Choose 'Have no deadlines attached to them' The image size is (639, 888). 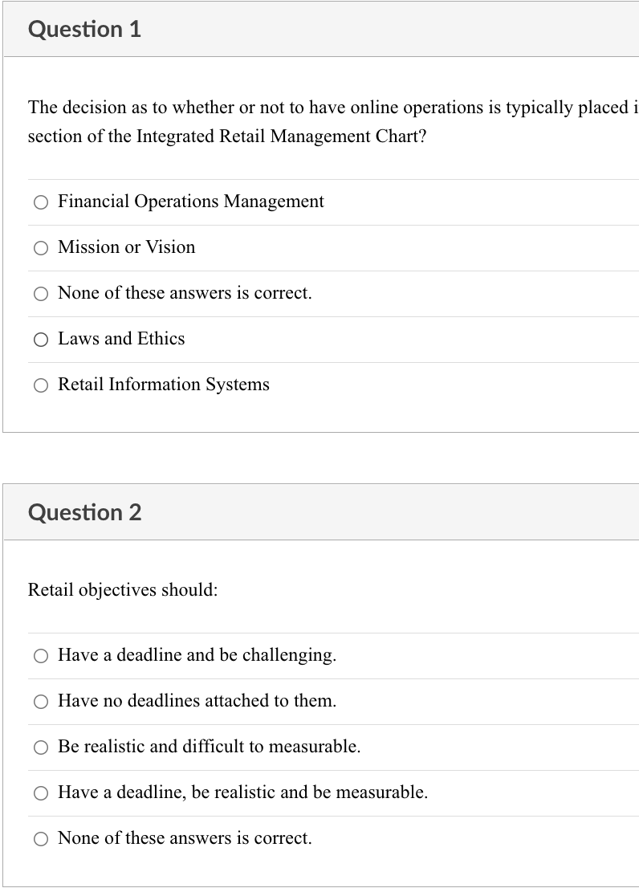pyautogui.click(x=41, y=702)
